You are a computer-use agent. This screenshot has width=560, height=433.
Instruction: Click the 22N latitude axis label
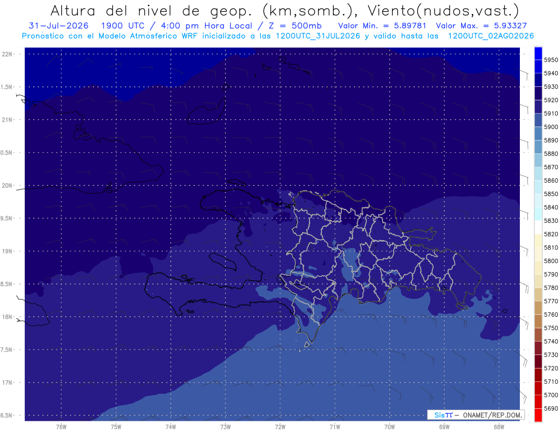(x=7, y=54)
